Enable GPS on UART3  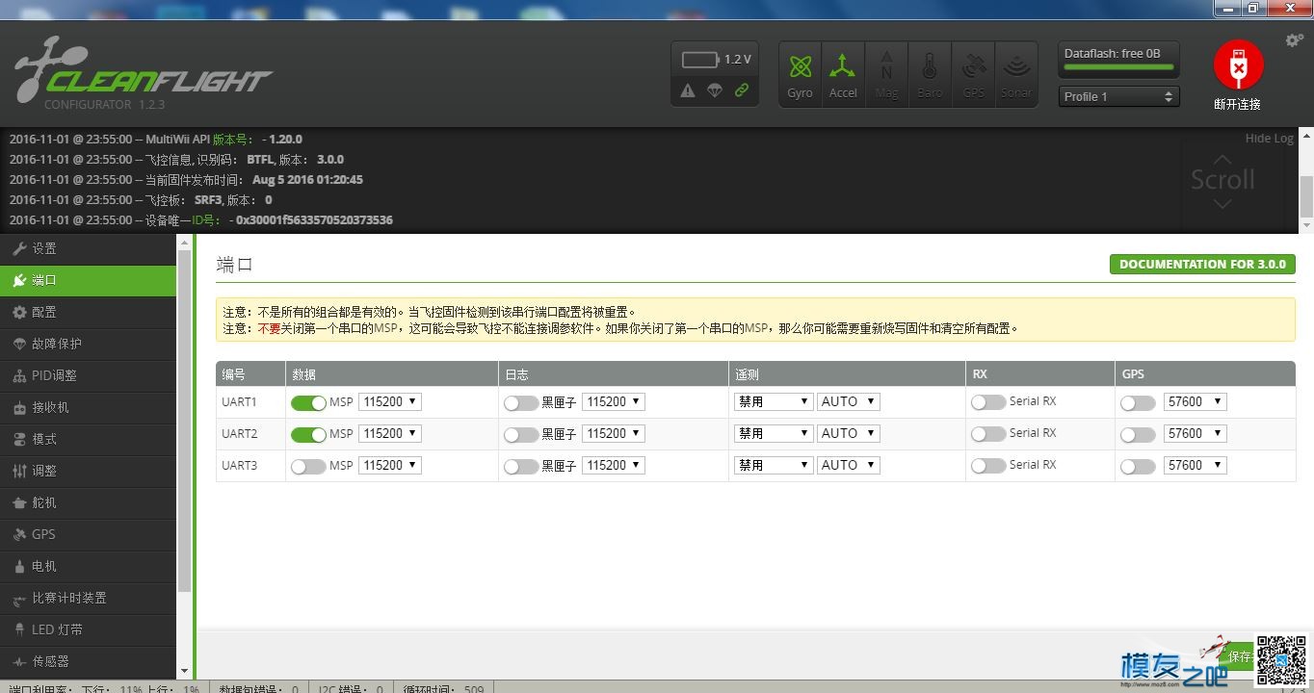pos(1138,466)
